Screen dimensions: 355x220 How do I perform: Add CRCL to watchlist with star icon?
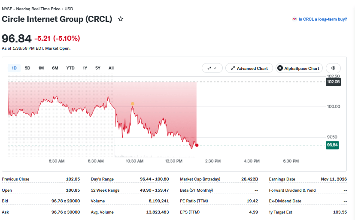[x=121, y=19]
